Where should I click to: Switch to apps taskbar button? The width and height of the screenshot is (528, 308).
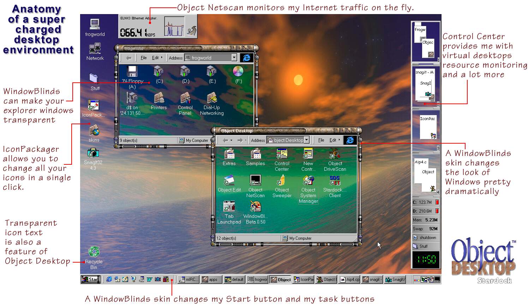point(211,279)
